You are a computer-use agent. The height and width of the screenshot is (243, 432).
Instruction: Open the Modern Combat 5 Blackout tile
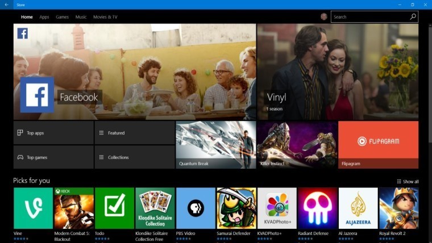[74, 208]
